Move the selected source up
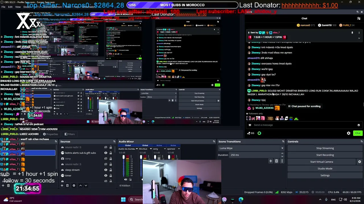 (x=80, y=186)
